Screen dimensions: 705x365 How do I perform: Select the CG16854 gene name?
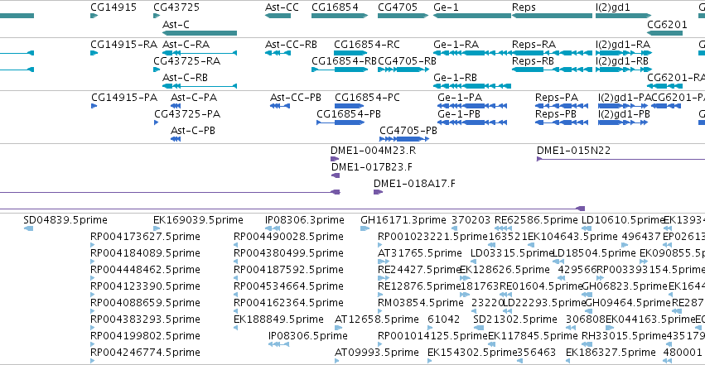pyautogui.click(x=335, y=7)
